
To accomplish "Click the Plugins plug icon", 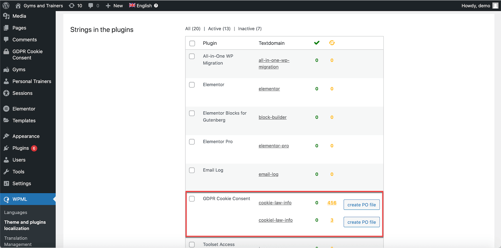I will click(x=6, y=148).
